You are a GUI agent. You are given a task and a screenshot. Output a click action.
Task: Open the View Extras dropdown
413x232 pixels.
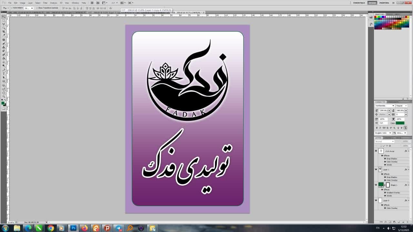tap(105, 3)
